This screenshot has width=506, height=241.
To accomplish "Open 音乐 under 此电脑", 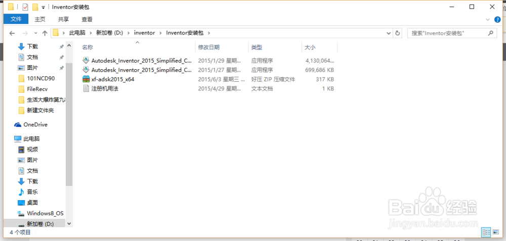I will (x=32, y=192).
